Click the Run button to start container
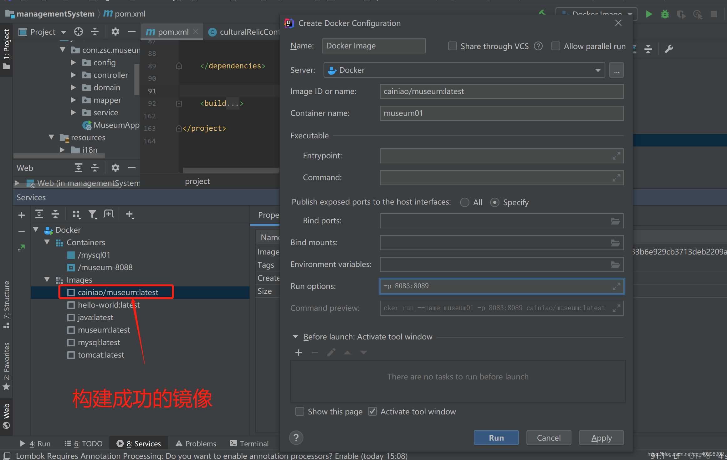727x460 pixels. (x=496, y=437)
